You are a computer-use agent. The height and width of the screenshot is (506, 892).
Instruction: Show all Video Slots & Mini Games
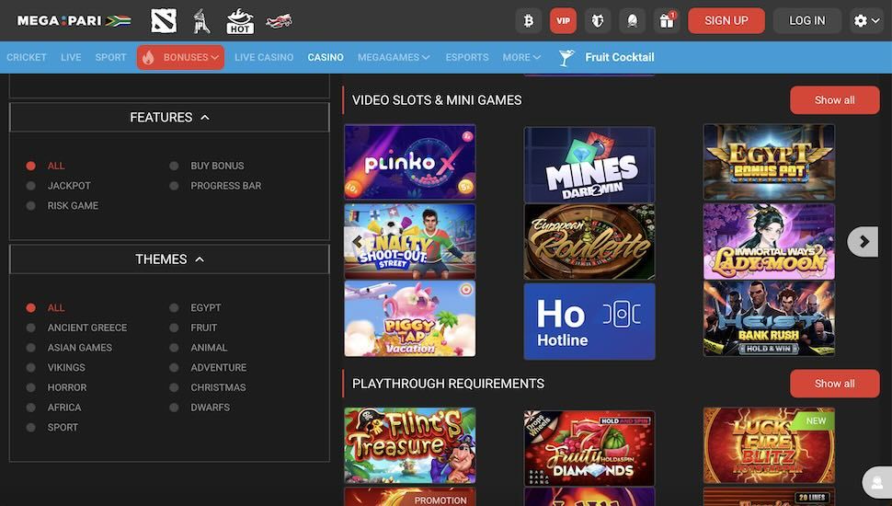pos(835,100)
